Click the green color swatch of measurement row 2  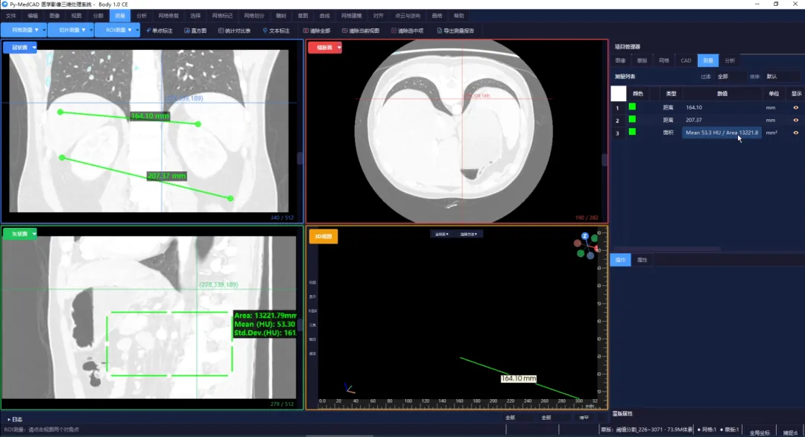[633, 119]
